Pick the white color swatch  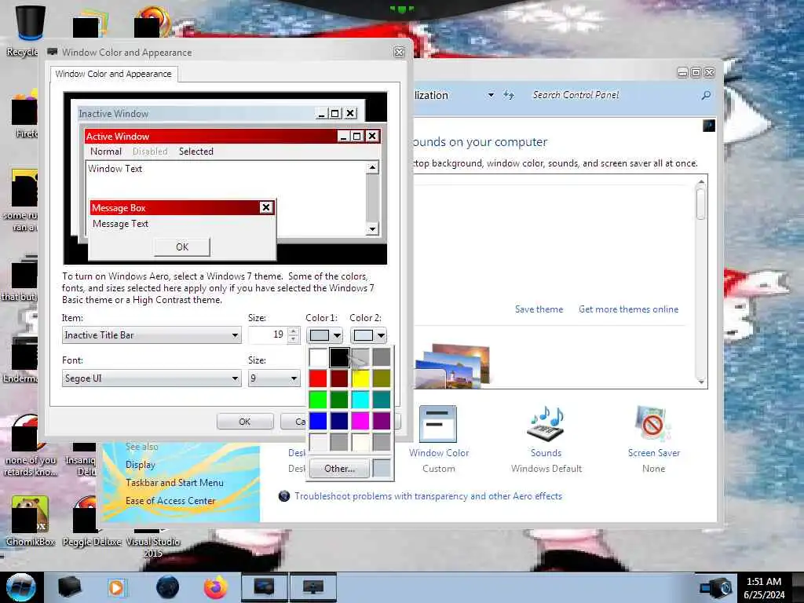318,357
